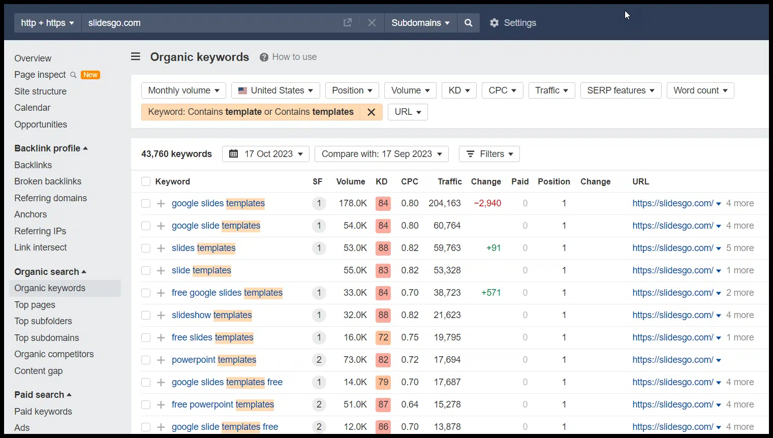
Task: Open the http + https protocol dropdown
Action: pos(47,23)
